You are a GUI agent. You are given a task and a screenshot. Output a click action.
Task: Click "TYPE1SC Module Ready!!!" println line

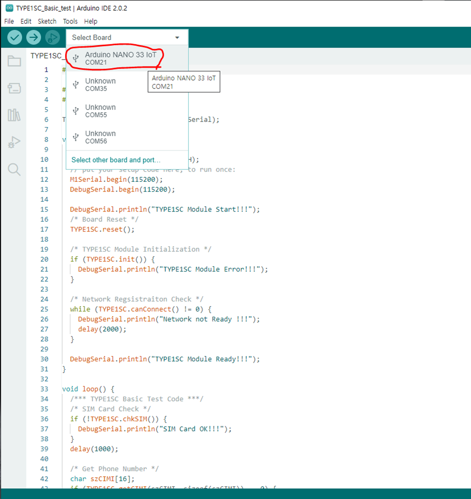(165, 359)
